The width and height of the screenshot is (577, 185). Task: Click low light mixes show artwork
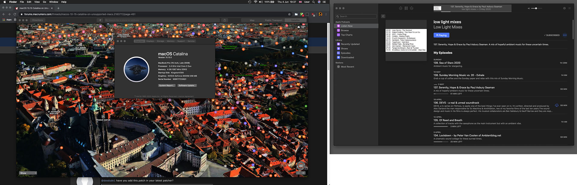coord(406,40)
